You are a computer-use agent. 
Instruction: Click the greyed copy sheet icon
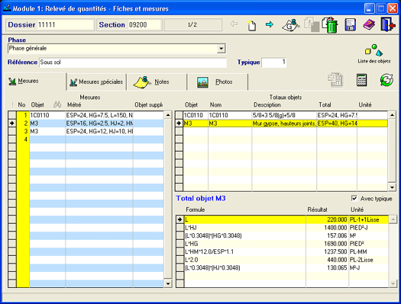pos(312,24)
